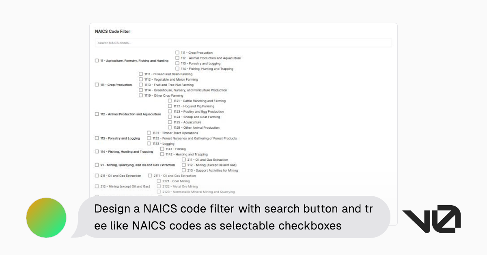Tick the 1133 - Logging checkbox
The height and width of the screenshot is (255, 487).
149,144
